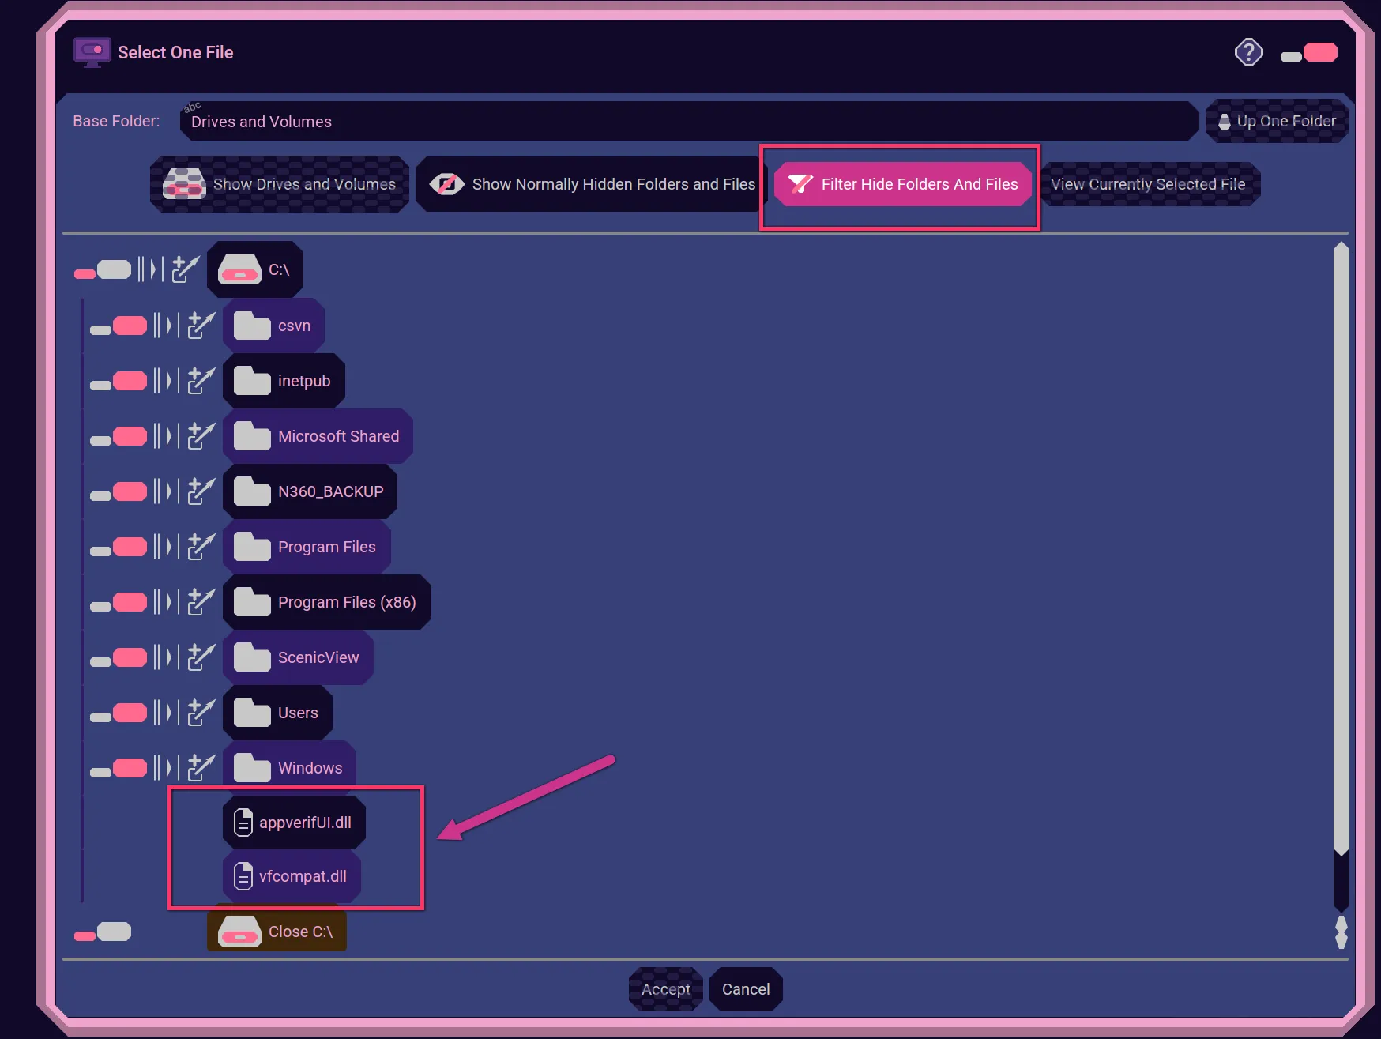The image size is (1381, 1039).
Task: Select View Currently Selected File
Action: click(x=1149, y=184)
